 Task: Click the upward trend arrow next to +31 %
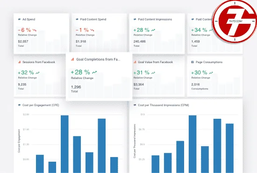point(153,72)
